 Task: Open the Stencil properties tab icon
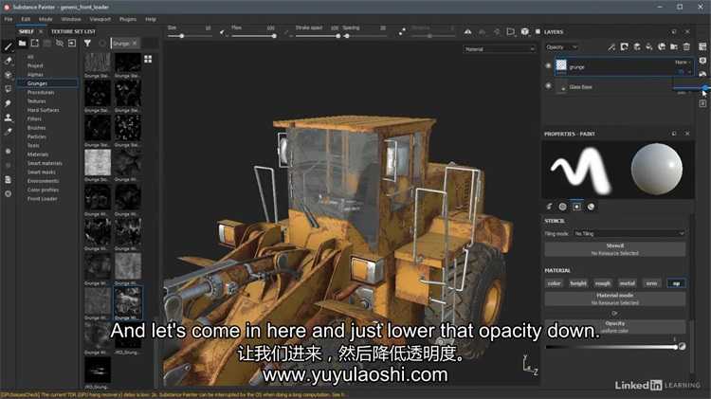(x=576, y=207)
